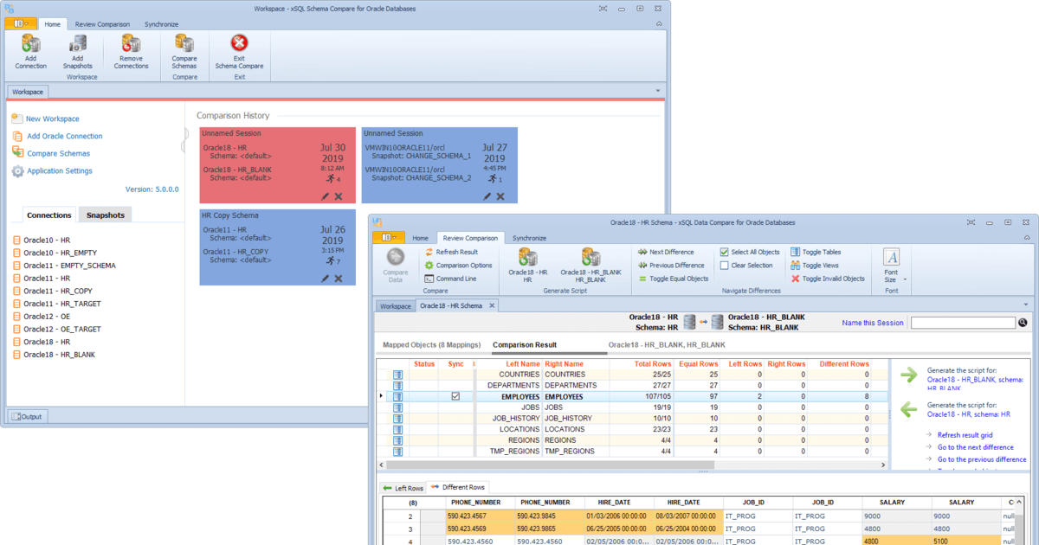1039x545 pixels.
Task: Click Remove Connections ribbon icon
Action: click(x=132, y=51)
